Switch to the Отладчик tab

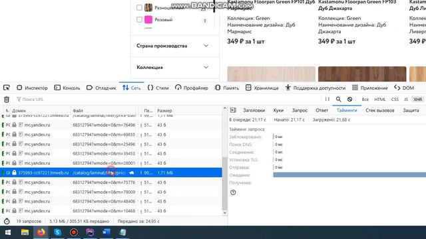coord(101,88)
